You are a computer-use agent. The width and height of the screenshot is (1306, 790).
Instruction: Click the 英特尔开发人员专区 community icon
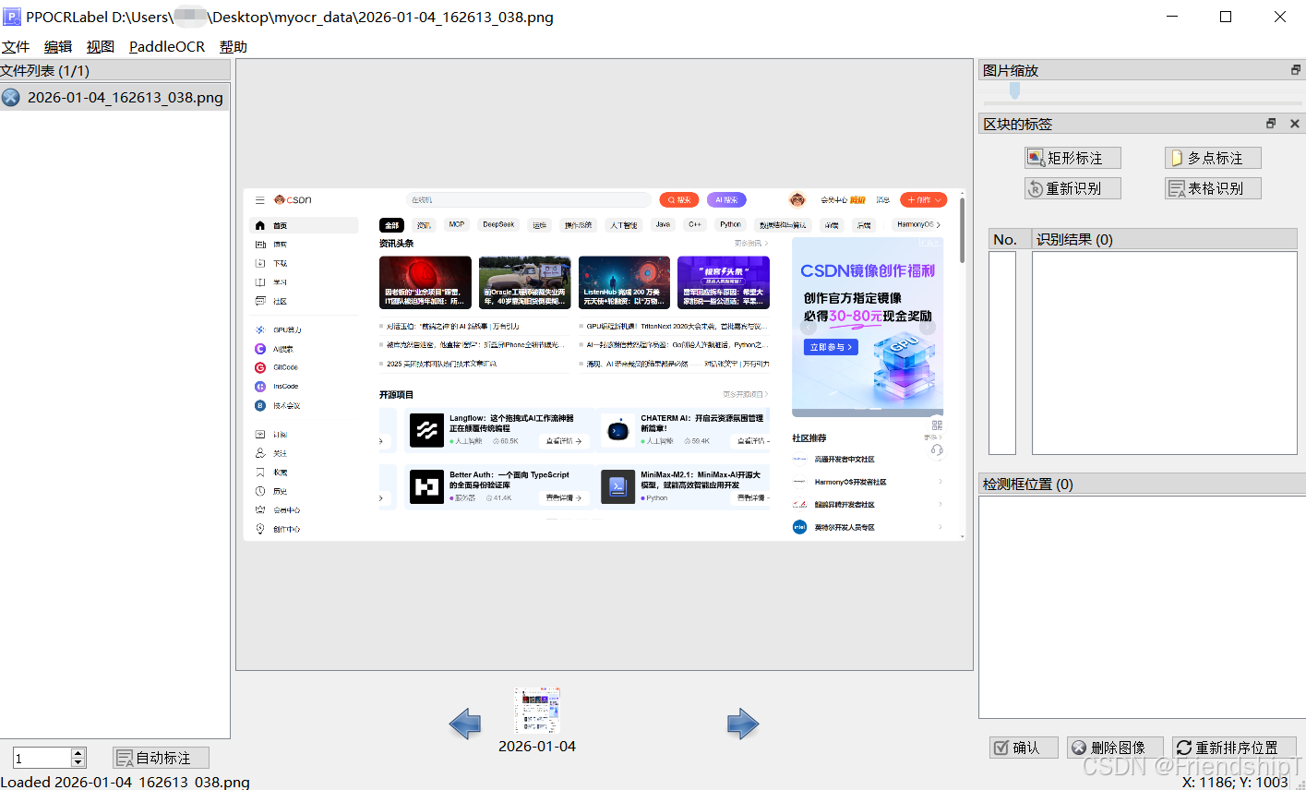point(799,527)
